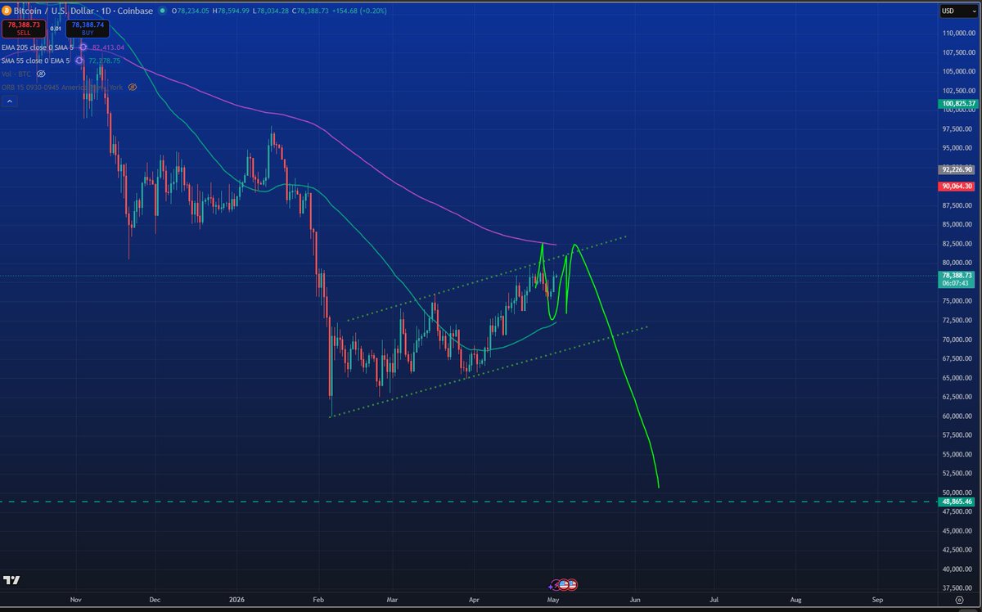
Task: Click the Sep label on time axis
Action: coord(876,600)
